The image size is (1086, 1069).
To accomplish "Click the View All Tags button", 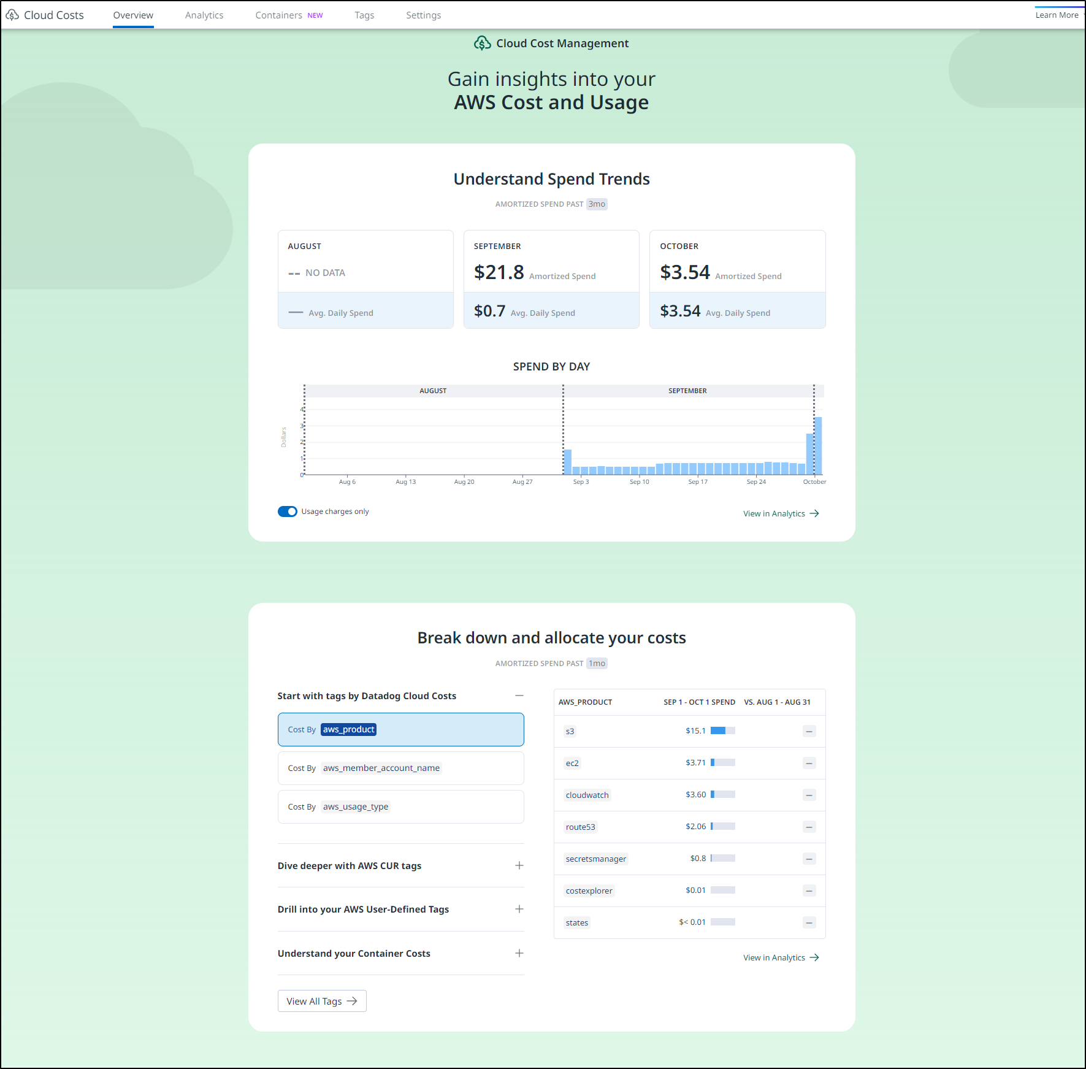I will pyautogui.click(x=322, y=1002).
